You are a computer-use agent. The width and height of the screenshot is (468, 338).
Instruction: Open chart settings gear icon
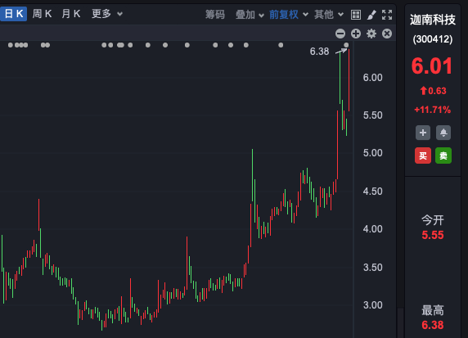371,34
